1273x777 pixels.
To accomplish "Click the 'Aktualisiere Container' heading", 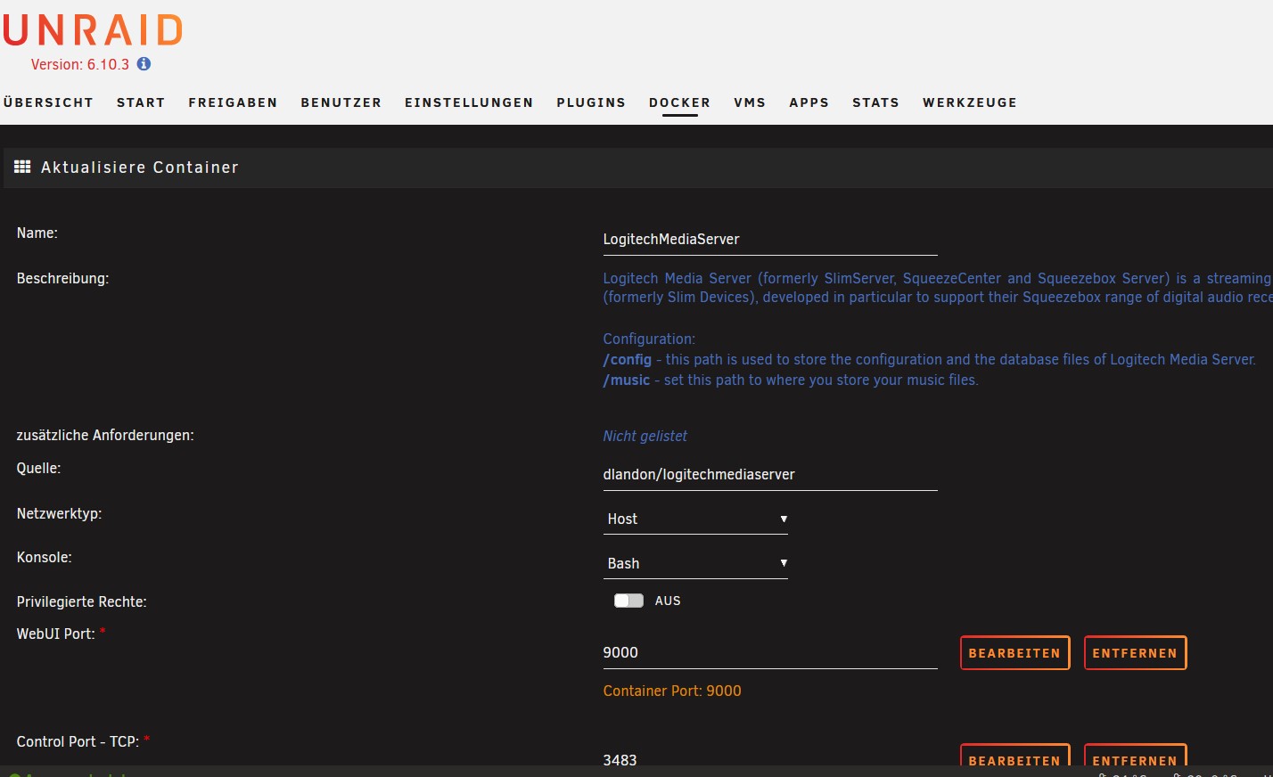I will pos(140,167).
